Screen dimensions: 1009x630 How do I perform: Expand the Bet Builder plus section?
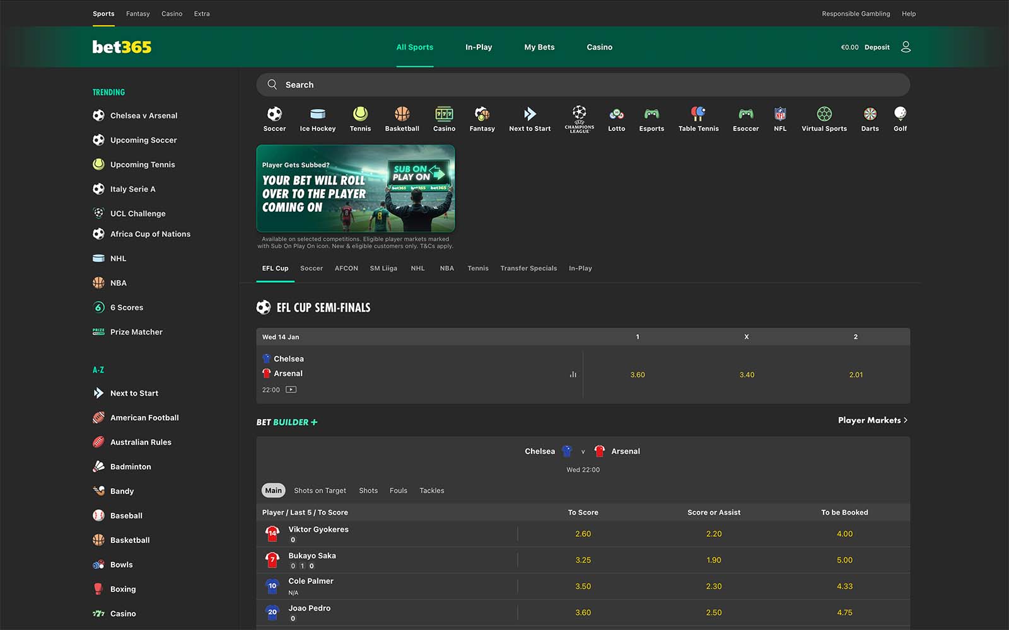coord(287,423)
